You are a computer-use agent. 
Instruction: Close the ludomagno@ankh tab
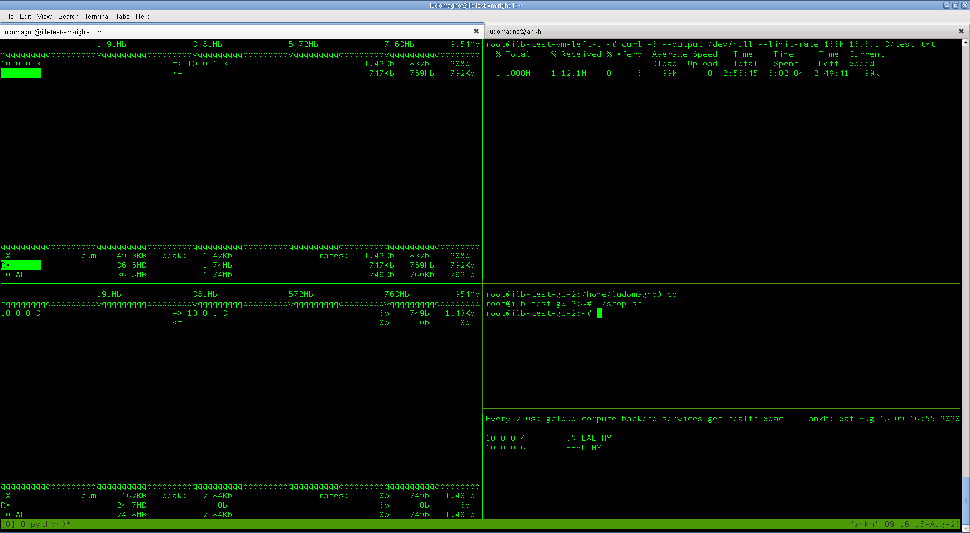961,31
